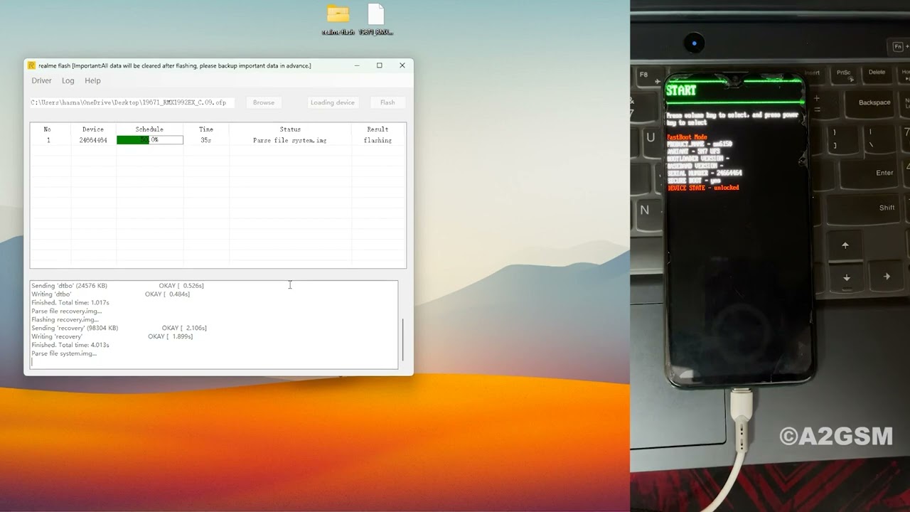This screenshot has width=910, height=512.
Task: Click the realme flash app title icon
Action: [x=32, y=65]
